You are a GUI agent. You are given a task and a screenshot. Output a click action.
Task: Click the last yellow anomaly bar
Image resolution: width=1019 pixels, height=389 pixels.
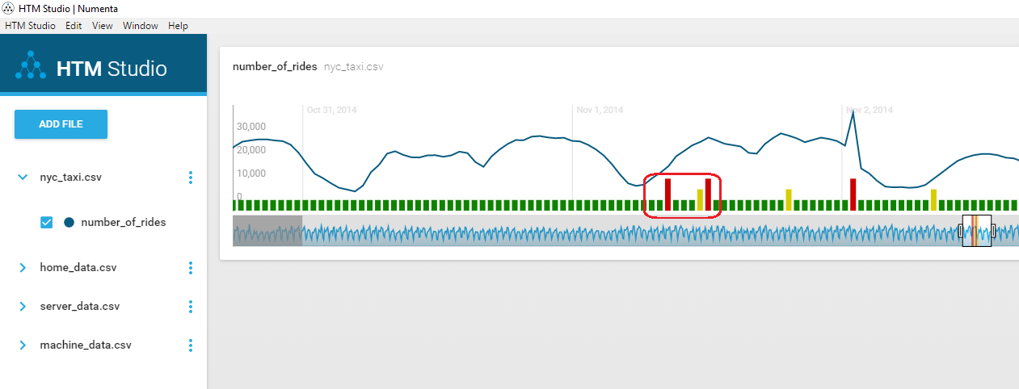(933, 200)
